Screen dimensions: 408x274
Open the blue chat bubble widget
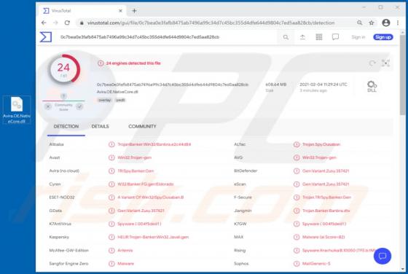coord(382,256)
